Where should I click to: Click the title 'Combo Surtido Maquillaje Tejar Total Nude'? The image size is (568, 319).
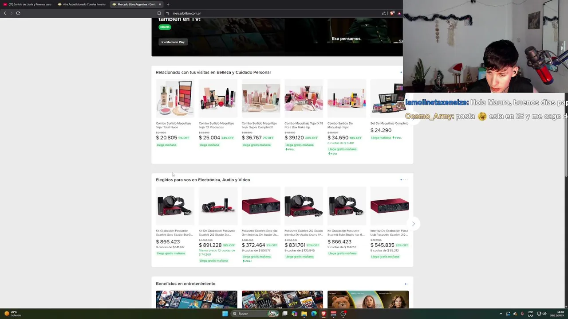174,125
